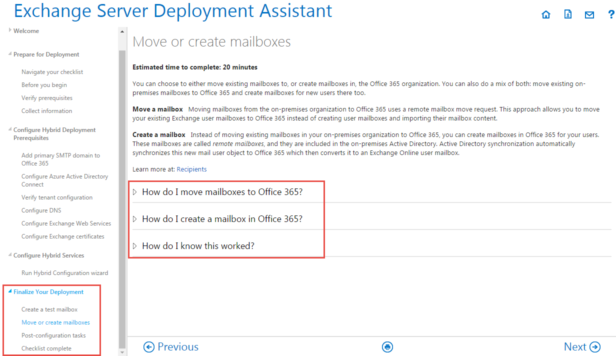Open Configure Azure Active Directory Connect
The image size is (616, 356).
pyautogui.click(x=65, y=180)
